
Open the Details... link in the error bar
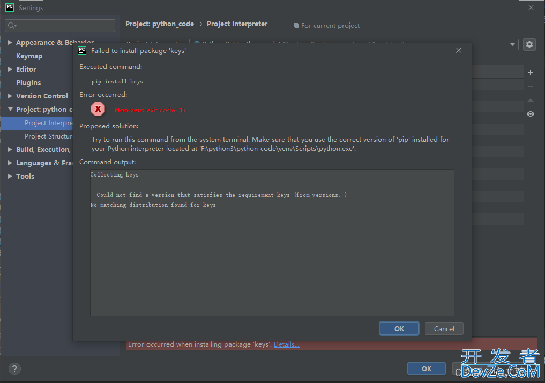pyautogui.click(x=287, y=344)
